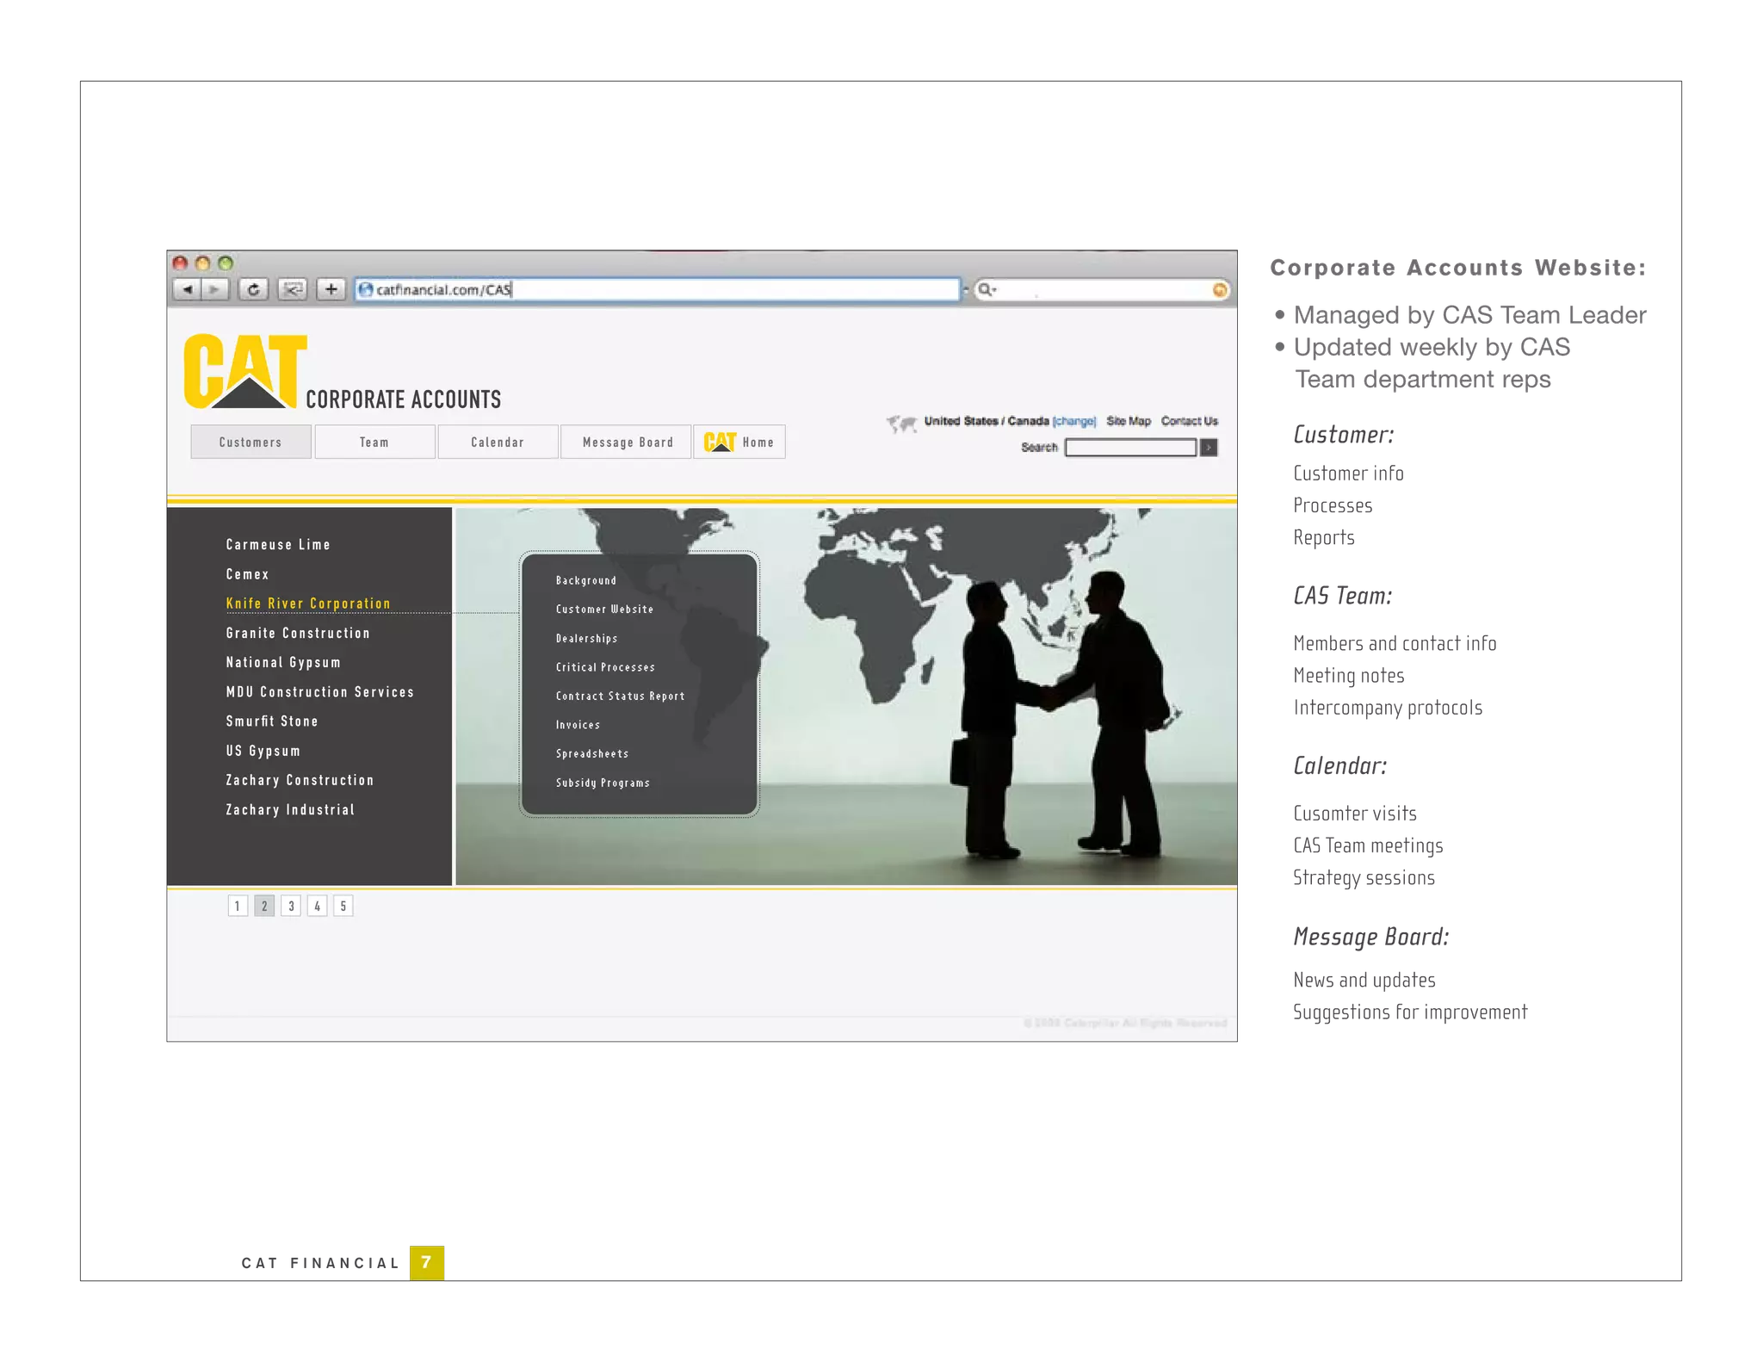Click the site Search input field
Viewport: 1763px width, 1362px height.
pos(1129,448)
